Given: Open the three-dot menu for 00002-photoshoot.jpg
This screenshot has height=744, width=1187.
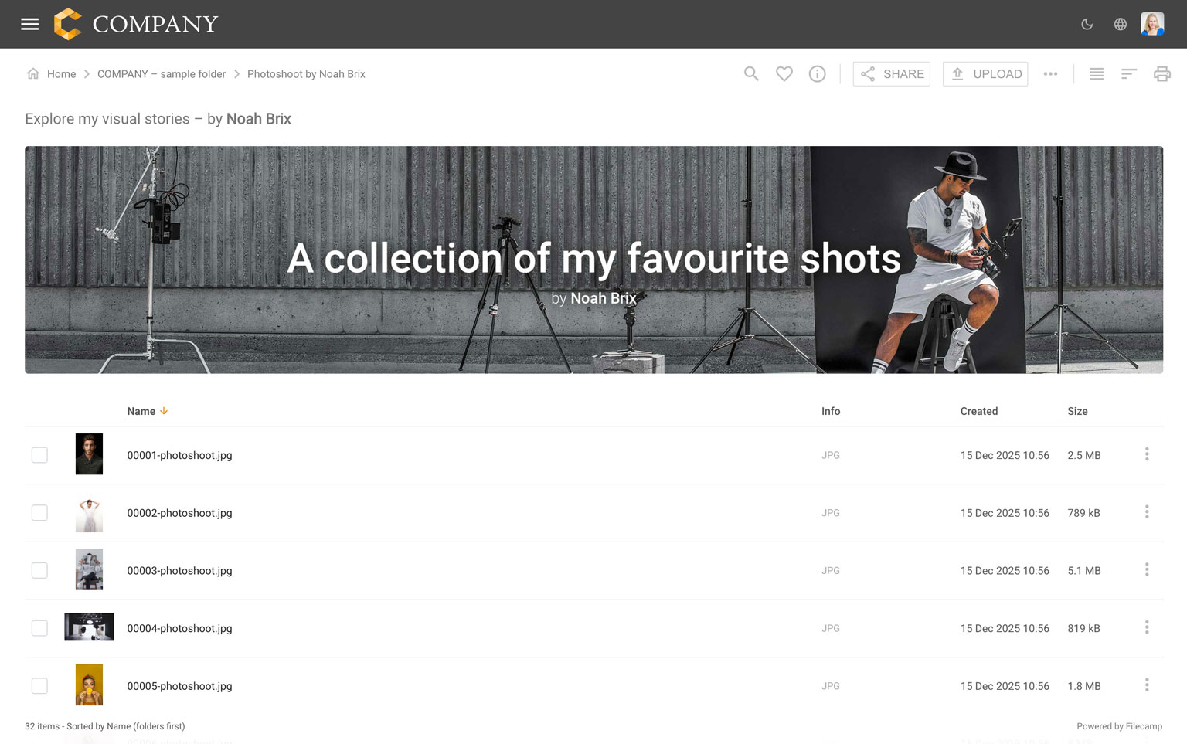Looking at the screenshot, I should point(1147,512).
